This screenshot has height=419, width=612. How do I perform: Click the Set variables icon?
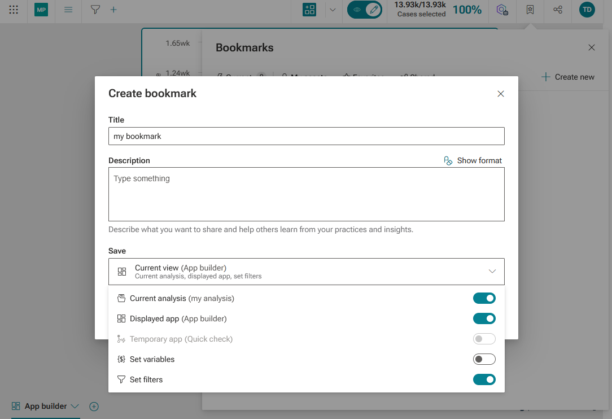tap(121, 359)
